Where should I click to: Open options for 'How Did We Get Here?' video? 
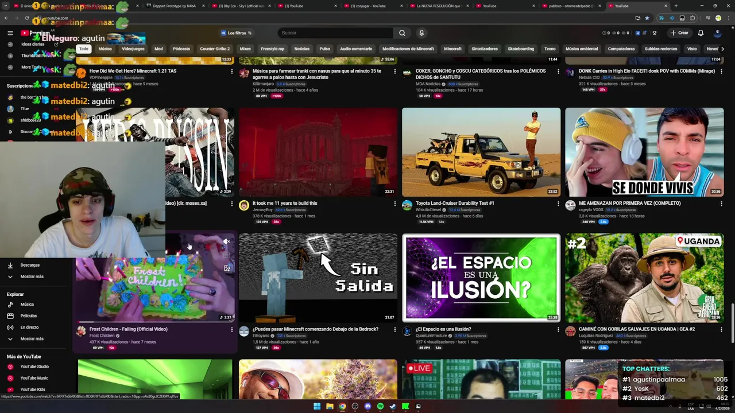point(232,71)
